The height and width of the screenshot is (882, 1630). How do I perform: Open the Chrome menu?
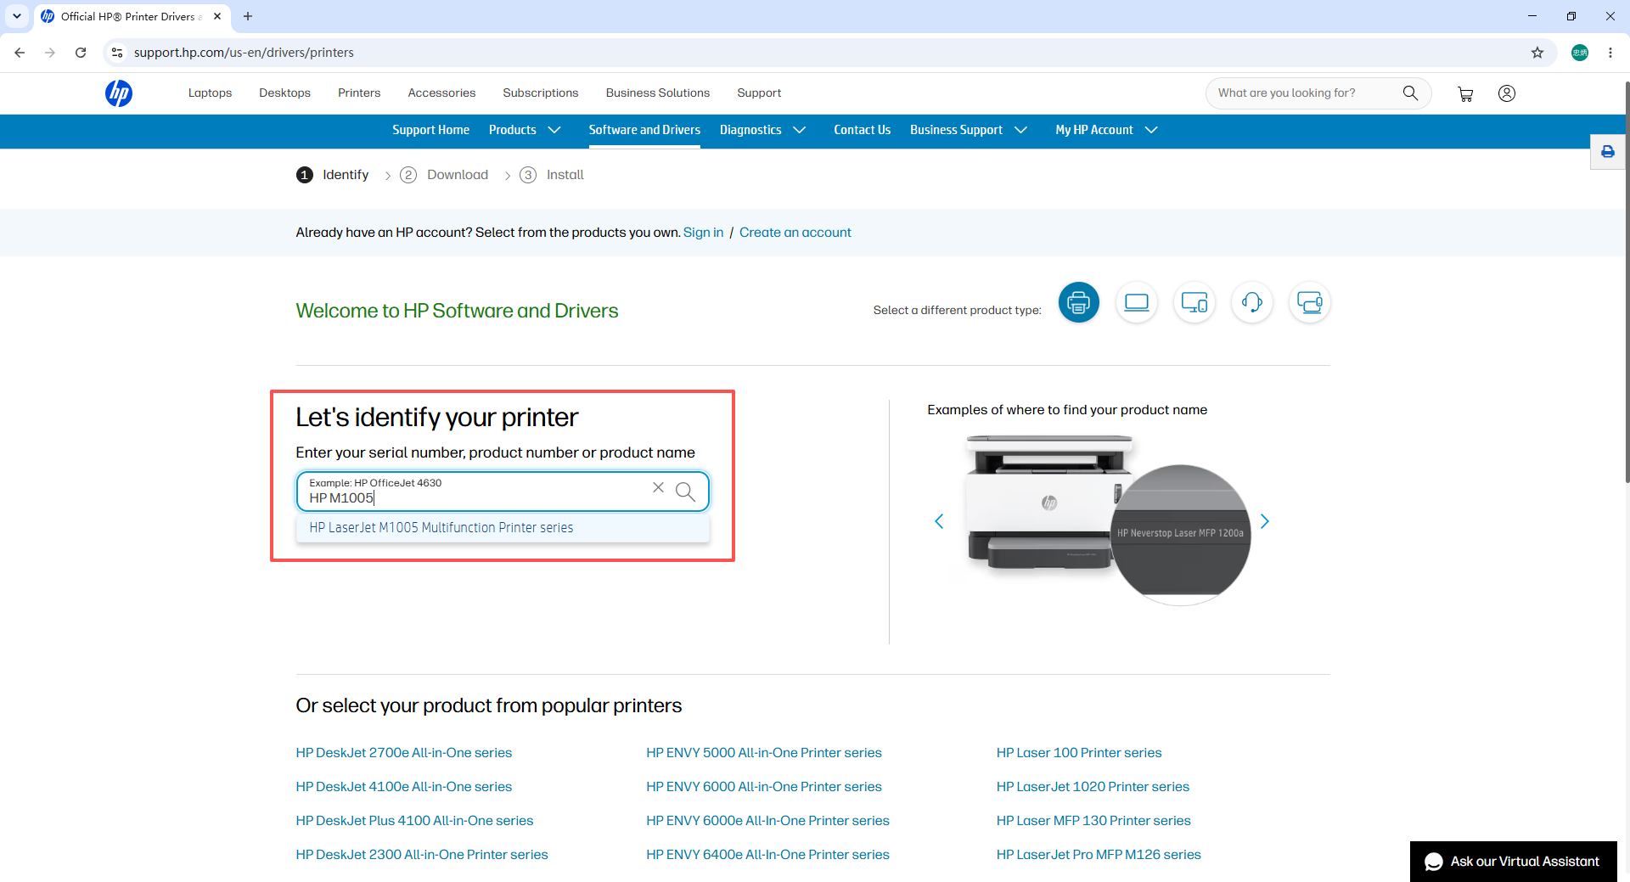click(1610, 53)
